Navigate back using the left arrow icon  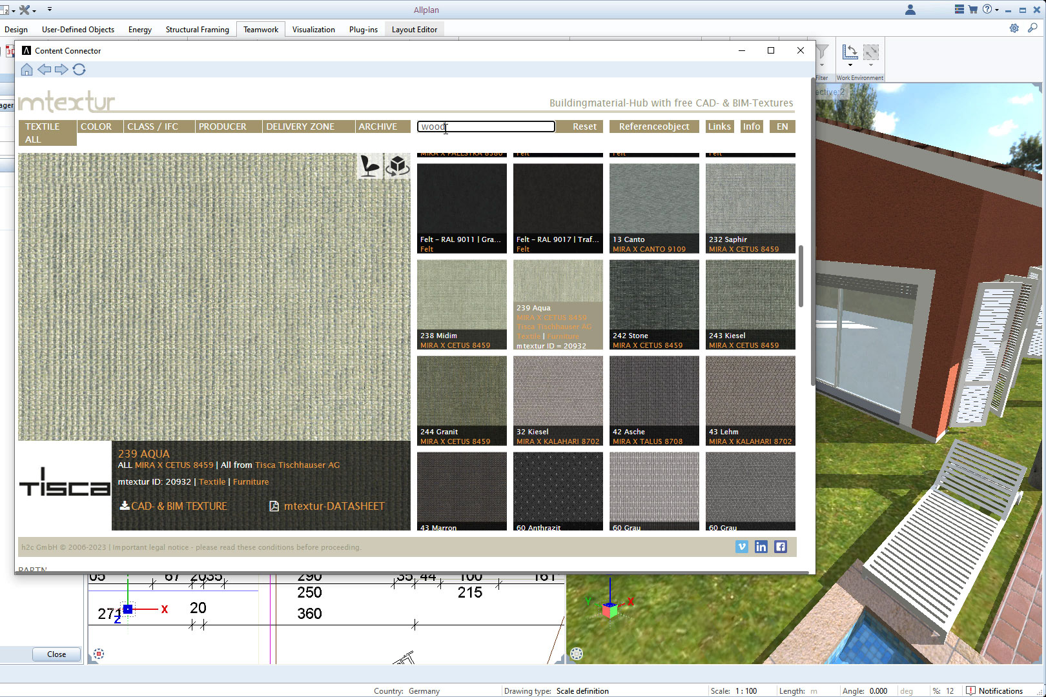point(44,69)
